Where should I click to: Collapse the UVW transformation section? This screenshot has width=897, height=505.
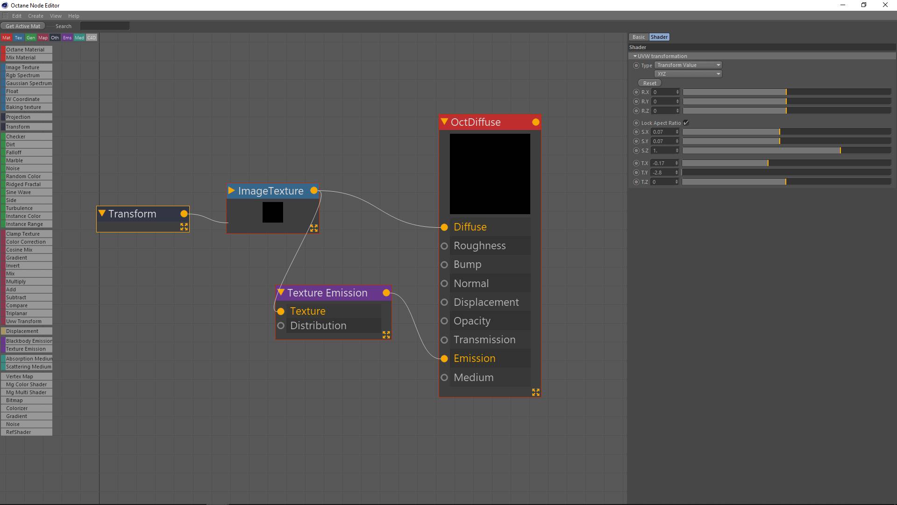point(635,56)
